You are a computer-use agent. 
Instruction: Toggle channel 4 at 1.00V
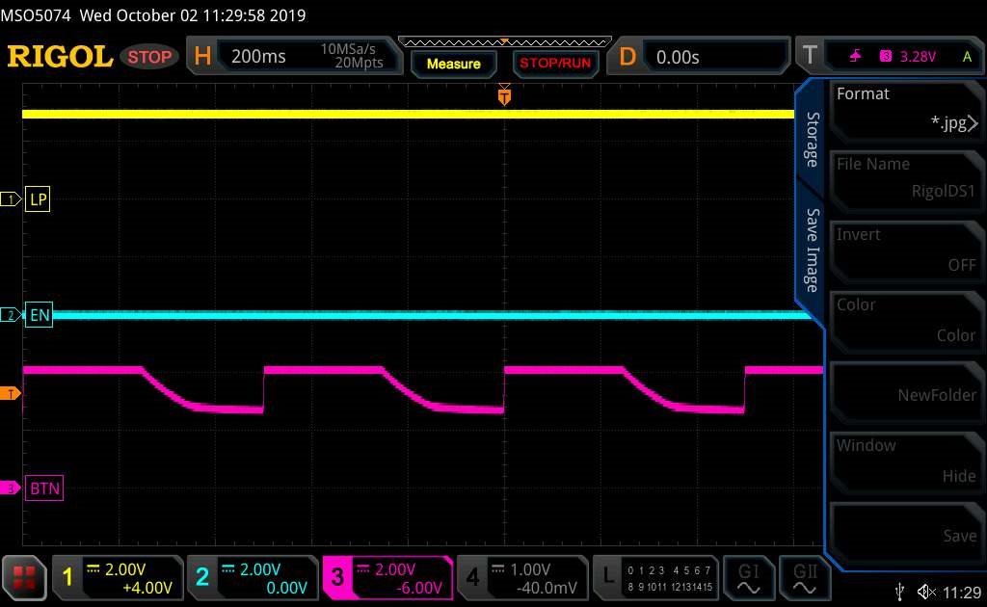pos(522,577)
